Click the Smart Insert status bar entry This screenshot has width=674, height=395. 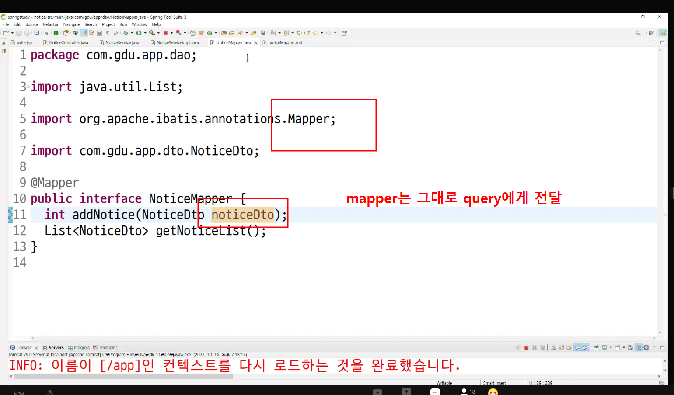(x=494, y=383)
